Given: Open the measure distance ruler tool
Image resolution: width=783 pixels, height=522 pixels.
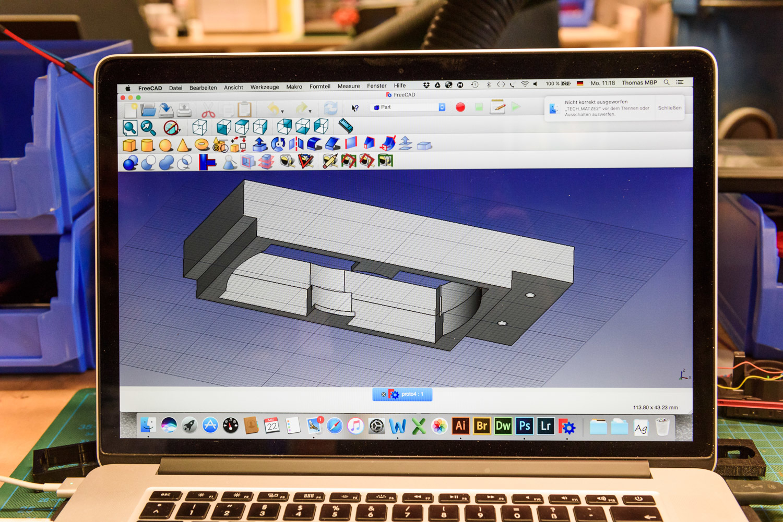Looking at the screenshot, I should point(346,125).
